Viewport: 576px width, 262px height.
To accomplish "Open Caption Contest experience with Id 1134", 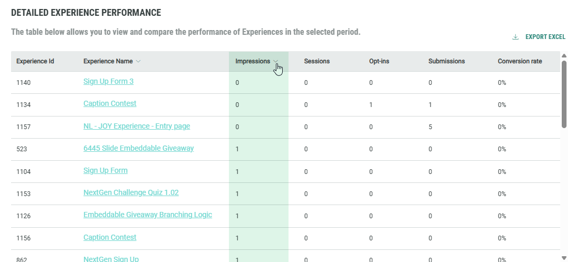I will tap(110, 103).
